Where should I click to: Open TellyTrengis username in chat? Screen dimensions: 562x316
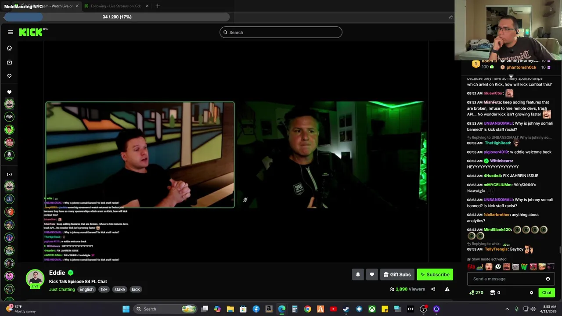tap(497, 249)
